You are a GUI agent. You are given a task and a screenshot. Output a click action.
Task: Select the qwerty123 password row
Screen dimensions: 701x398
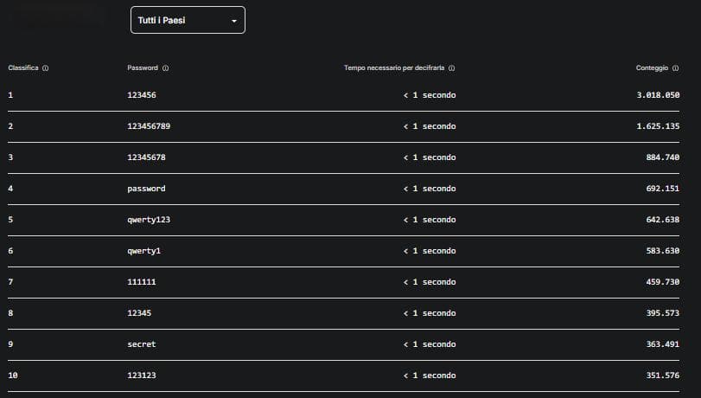[343, 220]
